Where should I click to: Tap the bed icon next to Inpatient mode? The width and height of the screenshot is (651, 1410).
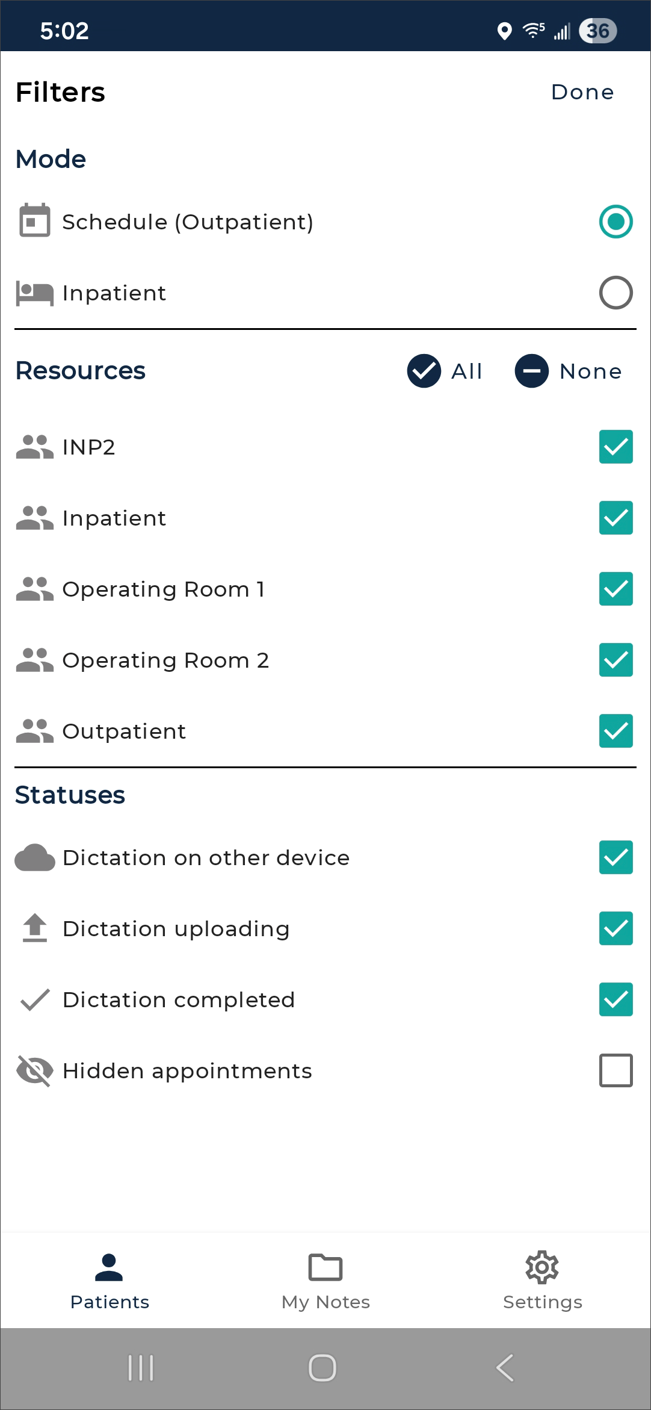coord(34,293)
